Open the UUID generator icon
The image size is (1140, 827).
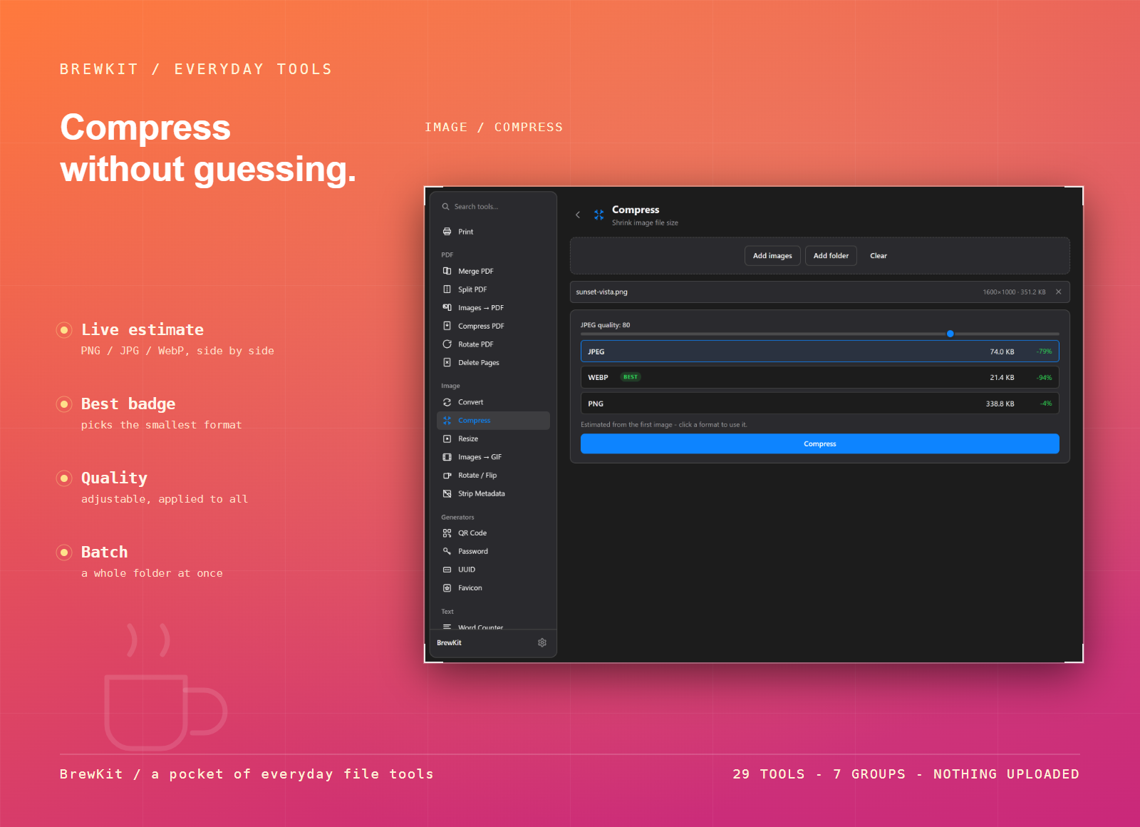[447, 570]
